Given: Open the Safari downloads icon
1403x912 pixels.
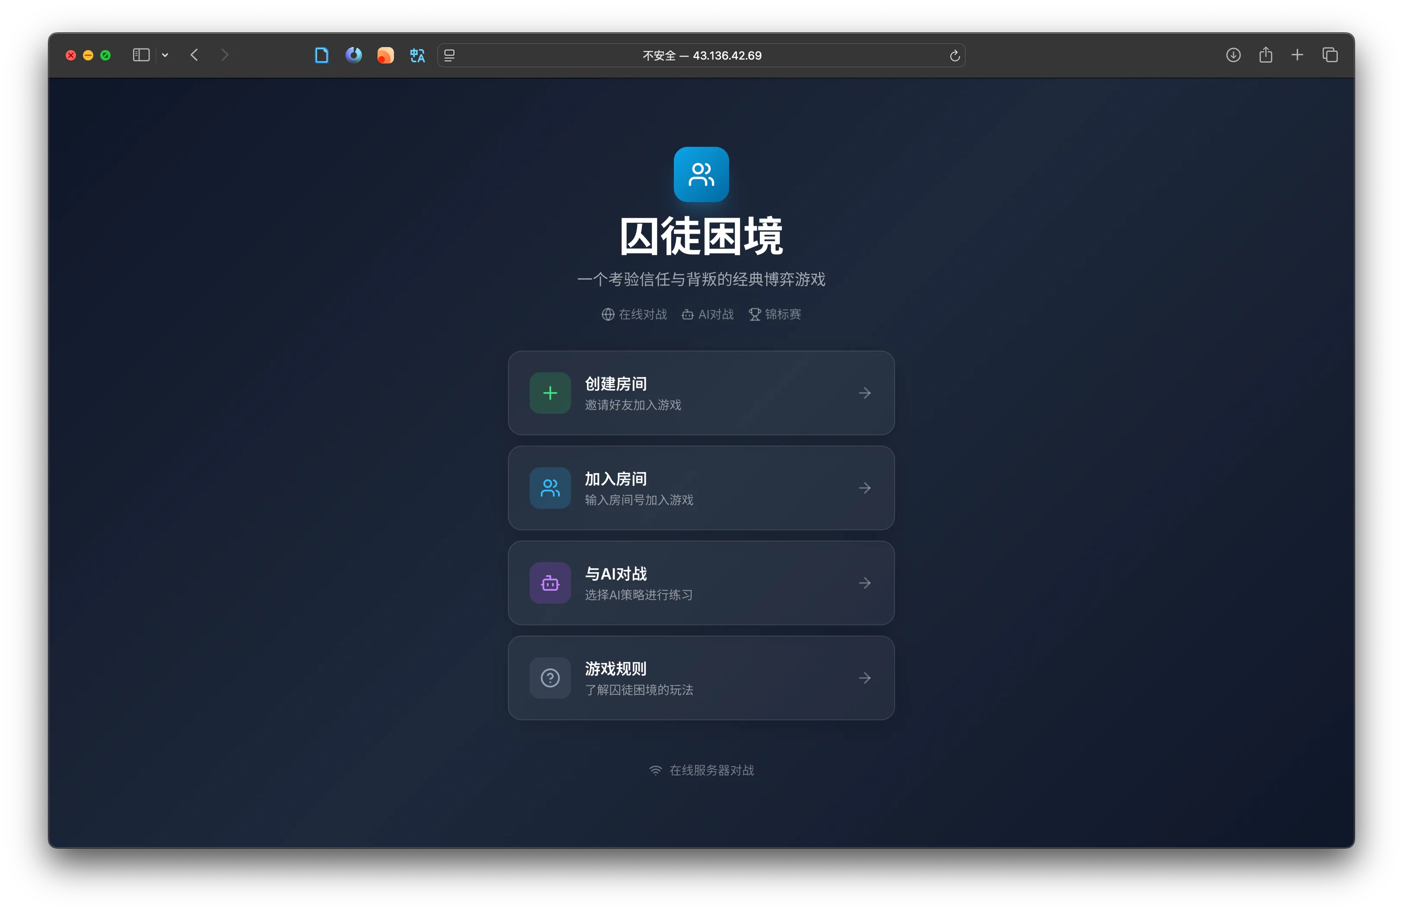Looking at the screenshot, I should [1233, 55].
